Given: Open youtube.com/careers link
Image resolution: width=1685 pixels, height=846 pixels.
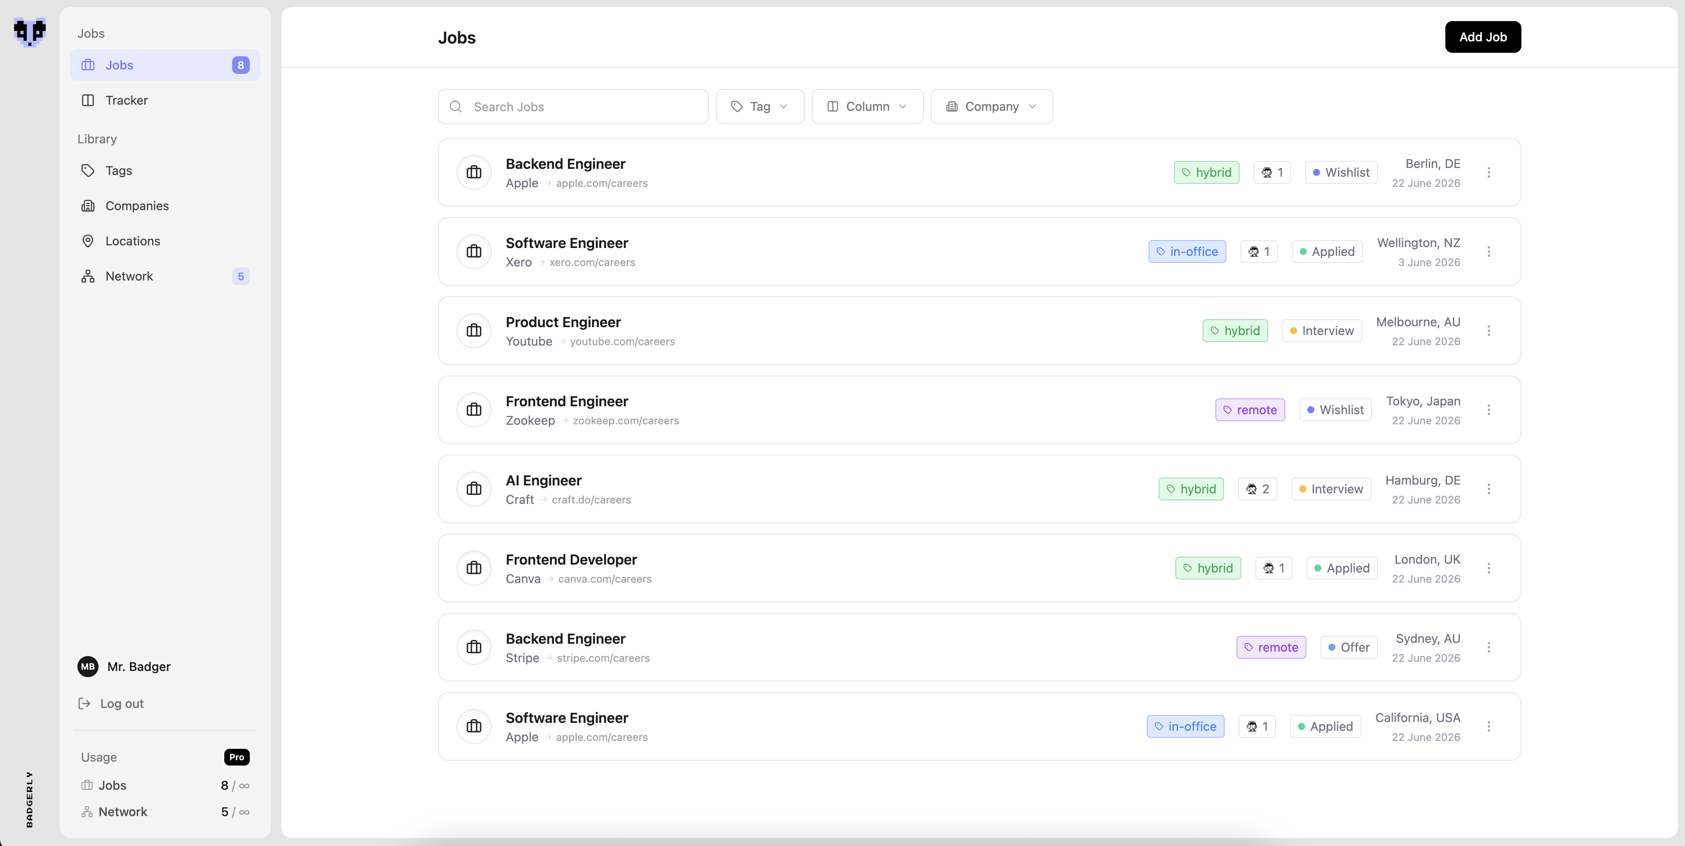Looking at the screenshot, I should 622,342.
